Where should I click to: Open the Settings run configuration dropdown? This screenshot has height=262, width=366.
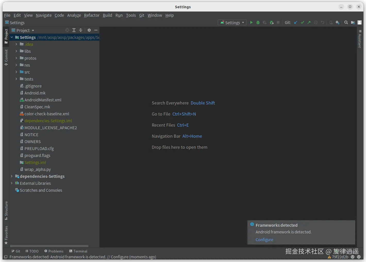232,23
